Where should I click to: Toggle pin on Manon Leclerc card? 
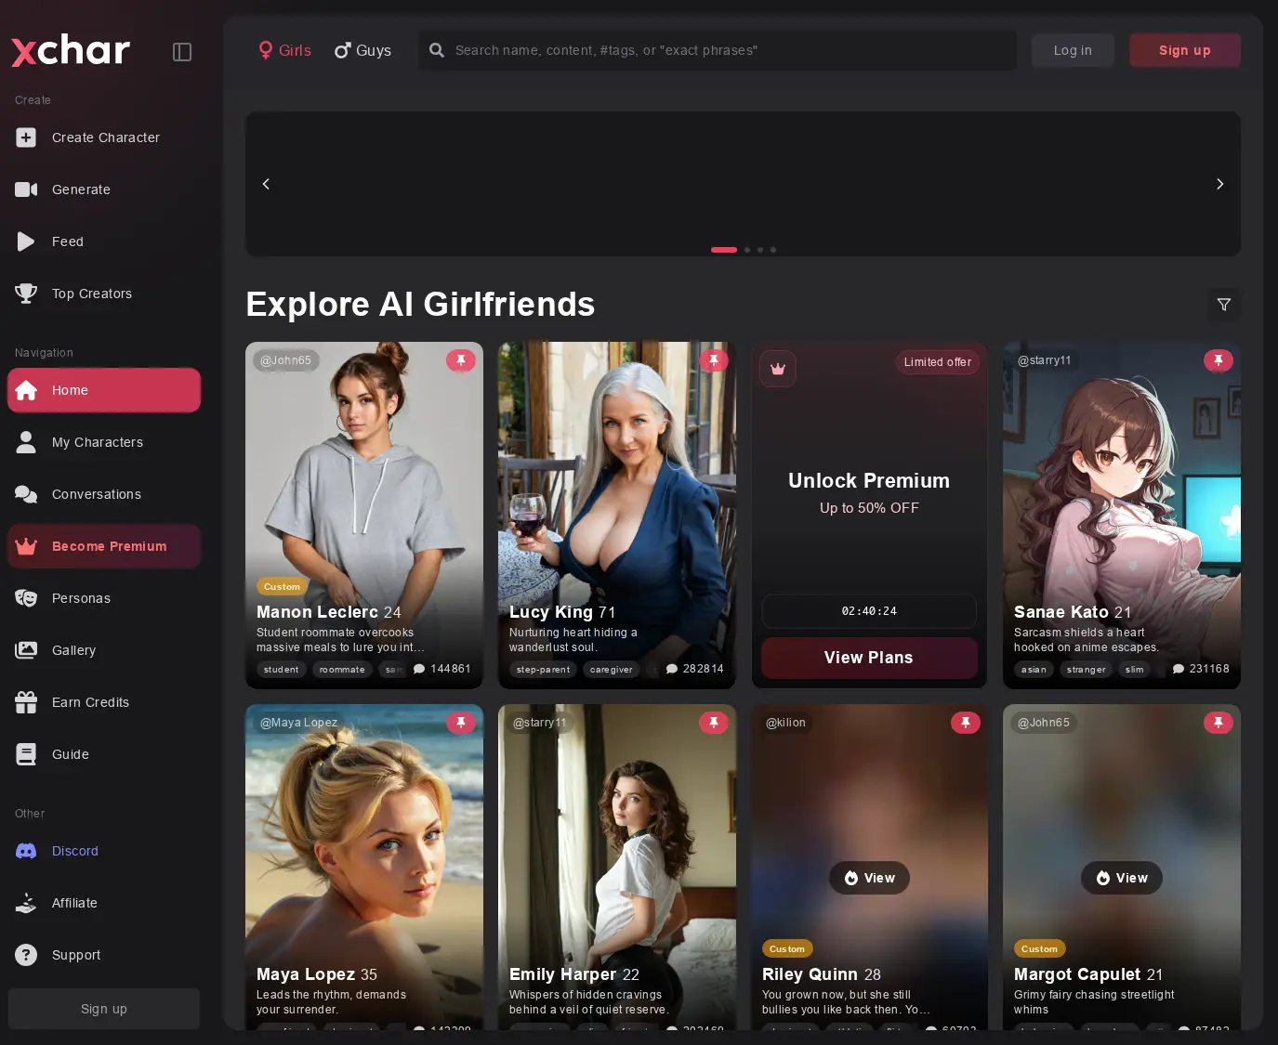pyautogui.click(x=461, y=360)
